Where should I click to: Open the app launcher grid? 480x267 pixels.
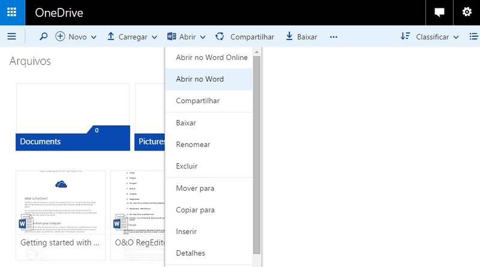(x=12, y=12)
